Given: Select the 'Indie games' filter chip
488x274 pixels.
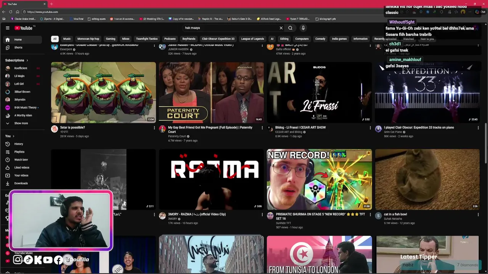Looking at the screenshot, I should 339,39.
